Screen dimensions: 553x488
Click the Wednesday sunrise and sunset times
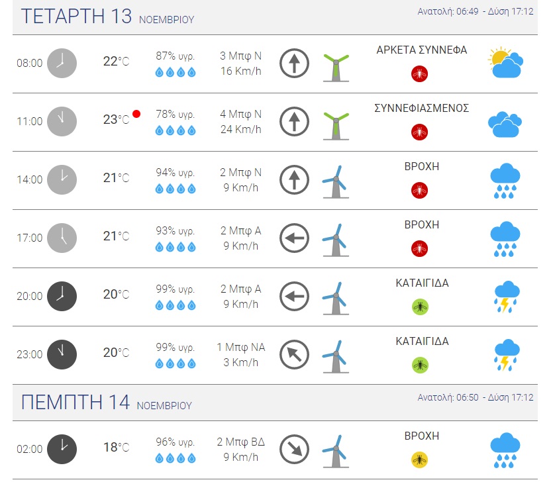click(476, 12)
